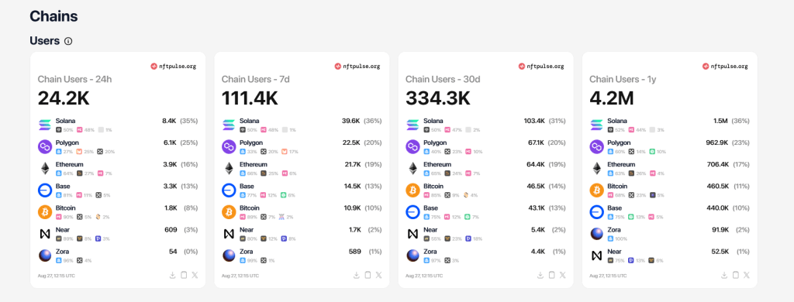The height and width of the screenshot is (302, 794).
Task: Select Base row in the 24h card
Action: [118, 190]
